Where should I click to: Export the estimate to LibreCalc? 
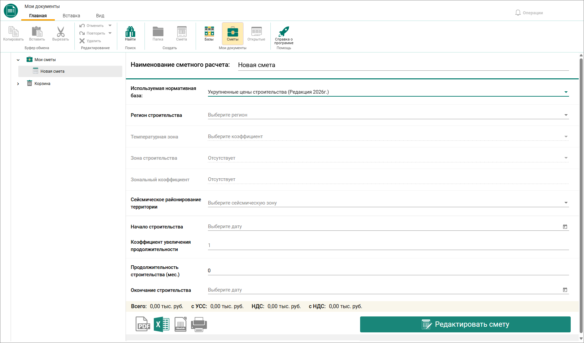click(x=180, y=324)
